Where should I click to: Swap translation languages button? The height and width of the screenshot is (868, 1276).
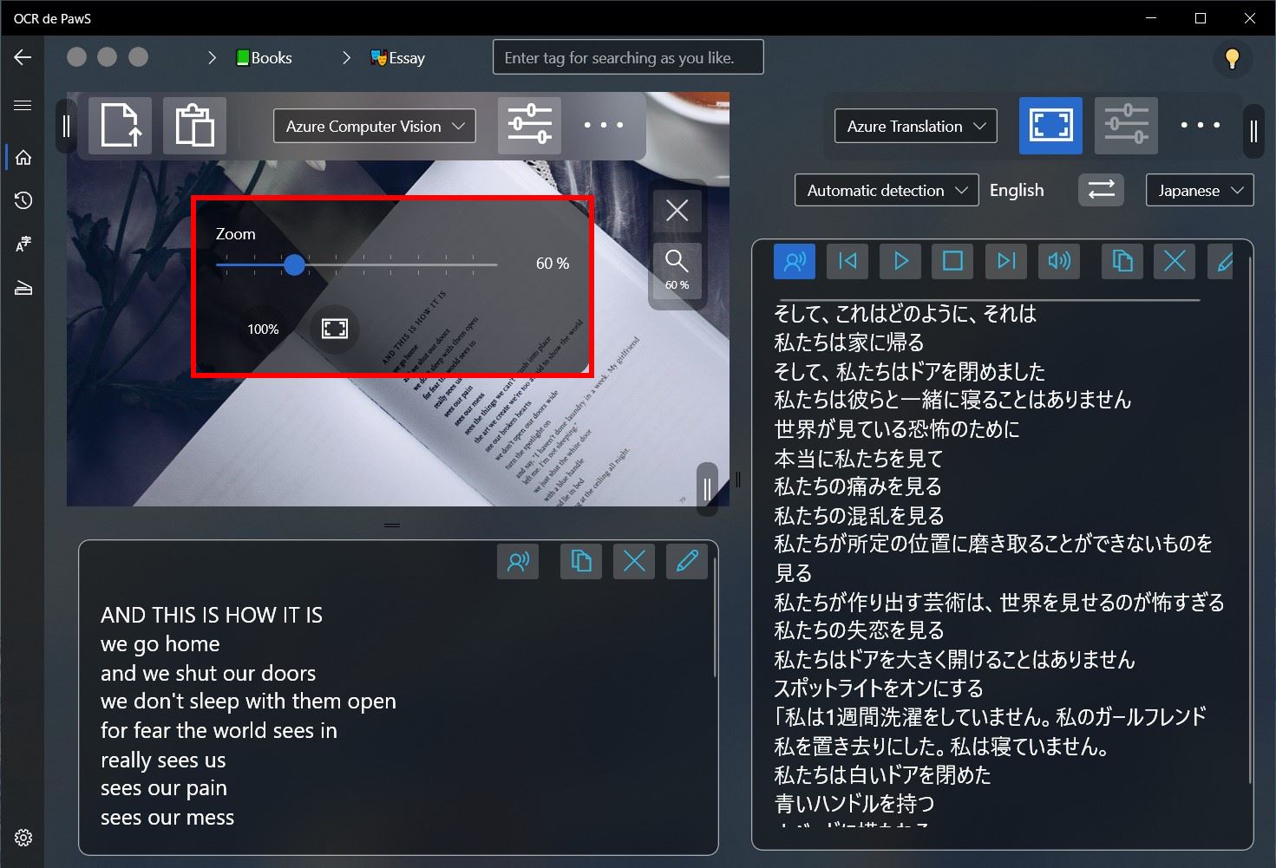pos(1101,190)
